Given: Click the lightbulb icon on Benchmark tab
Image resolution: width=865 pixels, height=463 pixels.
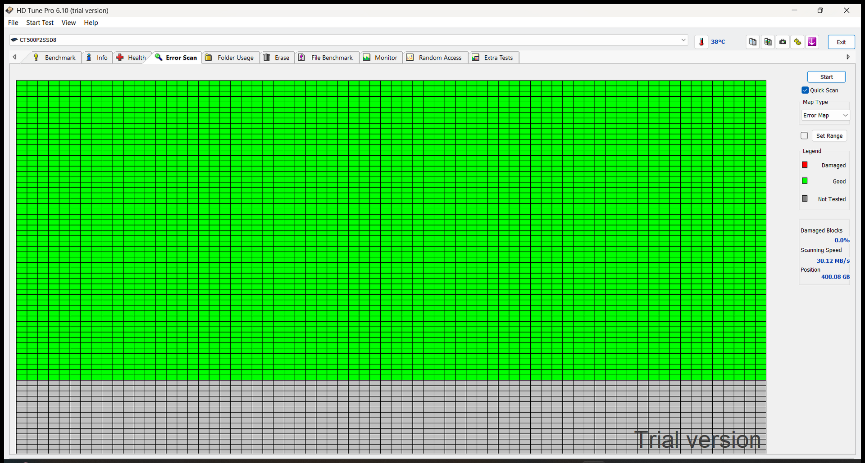Looking at the screenshot, I should tap(36, 57).
